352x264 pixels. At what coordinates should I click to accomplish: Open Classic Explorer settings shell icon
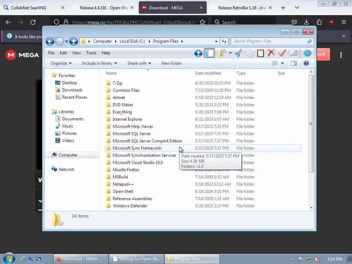(307, 53)
